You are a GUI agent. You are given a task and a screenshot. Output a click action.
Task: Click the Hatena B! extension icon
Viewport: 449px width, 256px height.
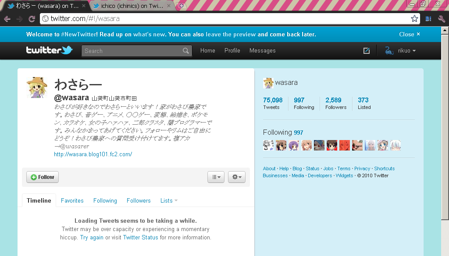[428, 19]
